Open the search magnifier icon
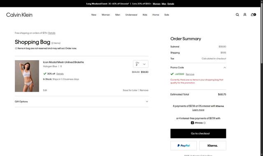 click(237, 15)
